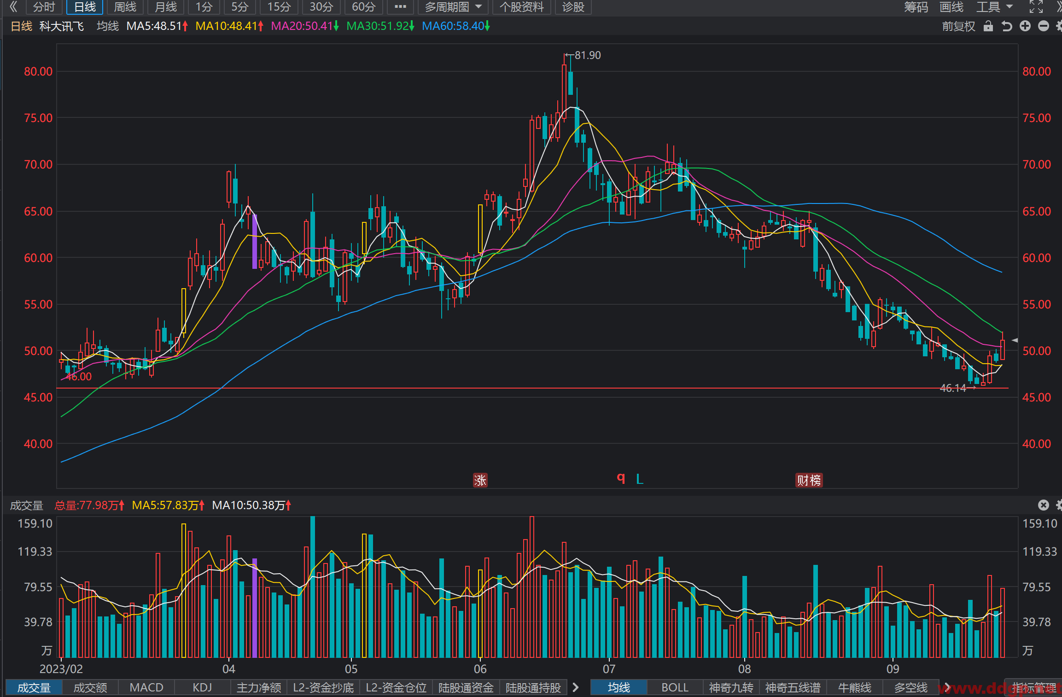Switch to MACD indicator
This screenshot has height=697, width=1062.
coord(146,687)
